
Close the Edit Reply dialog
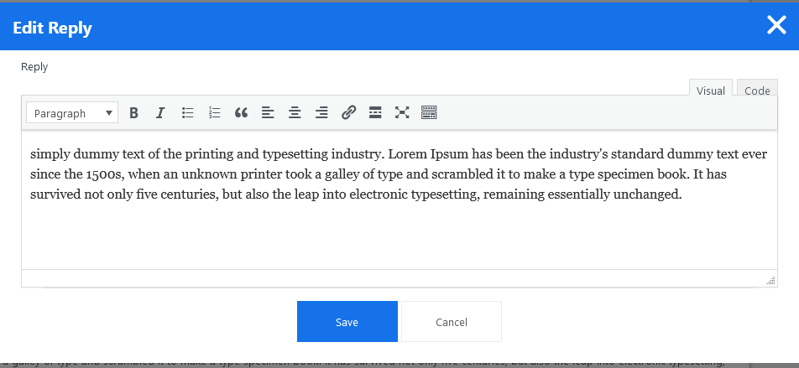(776, 26)
